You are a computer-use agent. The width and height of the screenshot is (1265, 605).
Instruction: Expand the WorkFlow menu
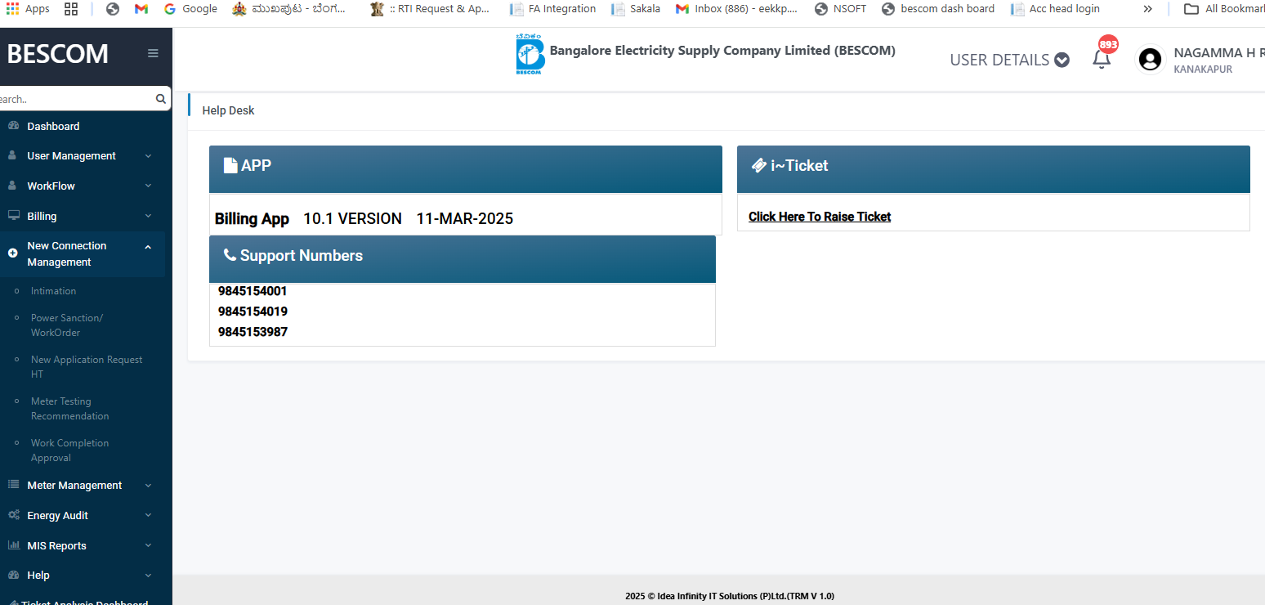coord(82,186)
